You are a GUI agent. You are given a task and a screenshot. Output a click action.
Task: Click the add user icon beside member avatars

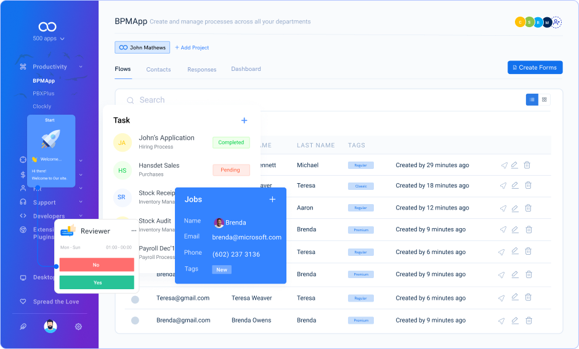(x=557, y=22)
